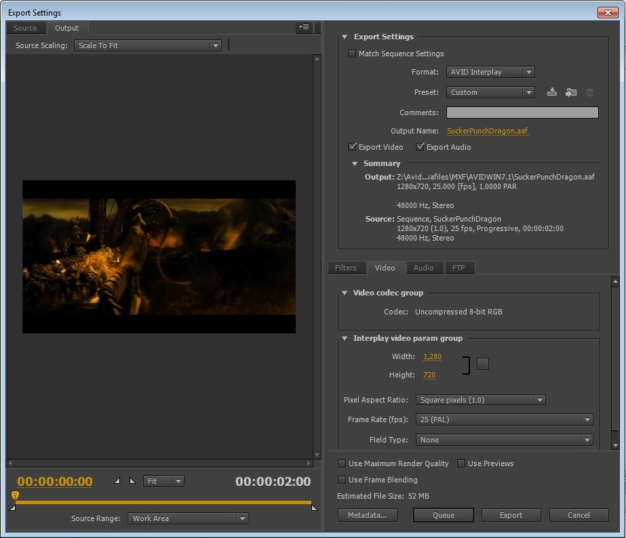
Task: Click the Estimated File Size: 52 MB text
Action: [x=383, y=496]
